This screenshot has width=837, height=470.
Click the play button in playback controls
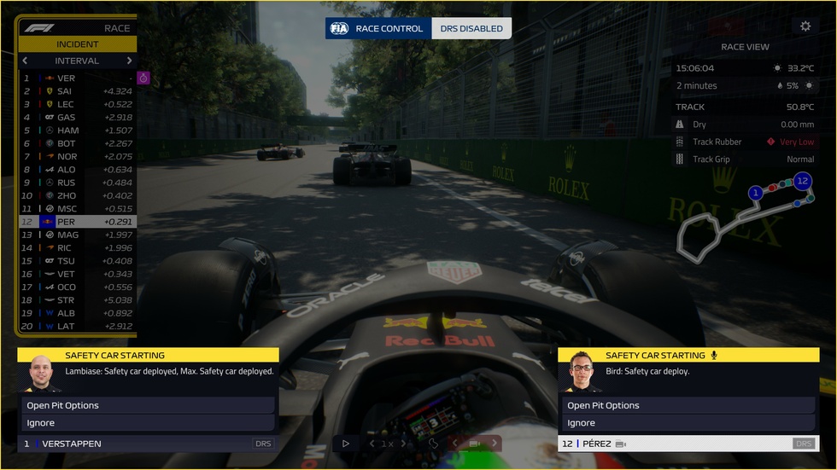pyautogui.click(x=345, y=444)
